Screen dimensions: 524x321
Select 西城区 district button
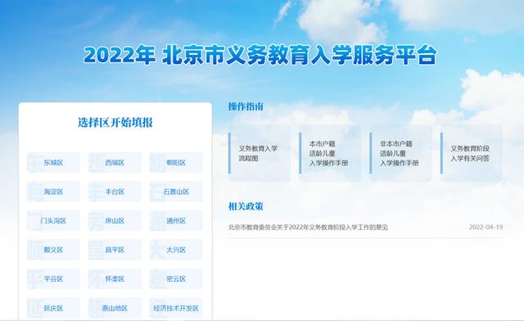point(115,162)
